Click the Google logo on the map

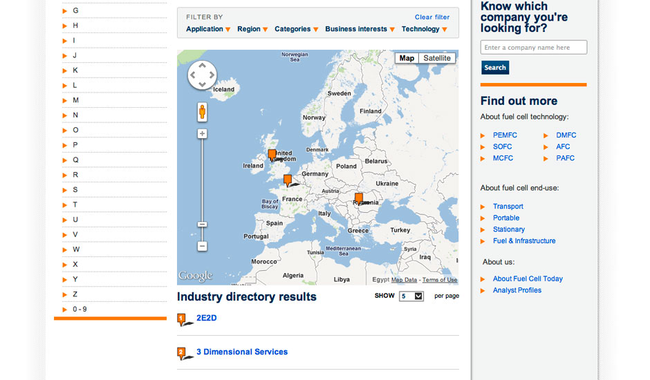coord(196,276)
